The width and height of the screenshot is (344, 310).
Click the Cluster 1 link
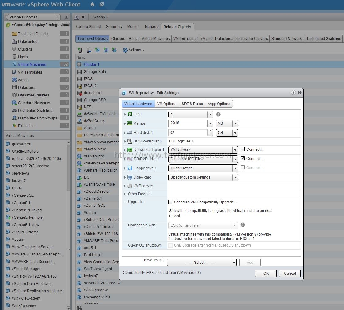click(92, 65)
